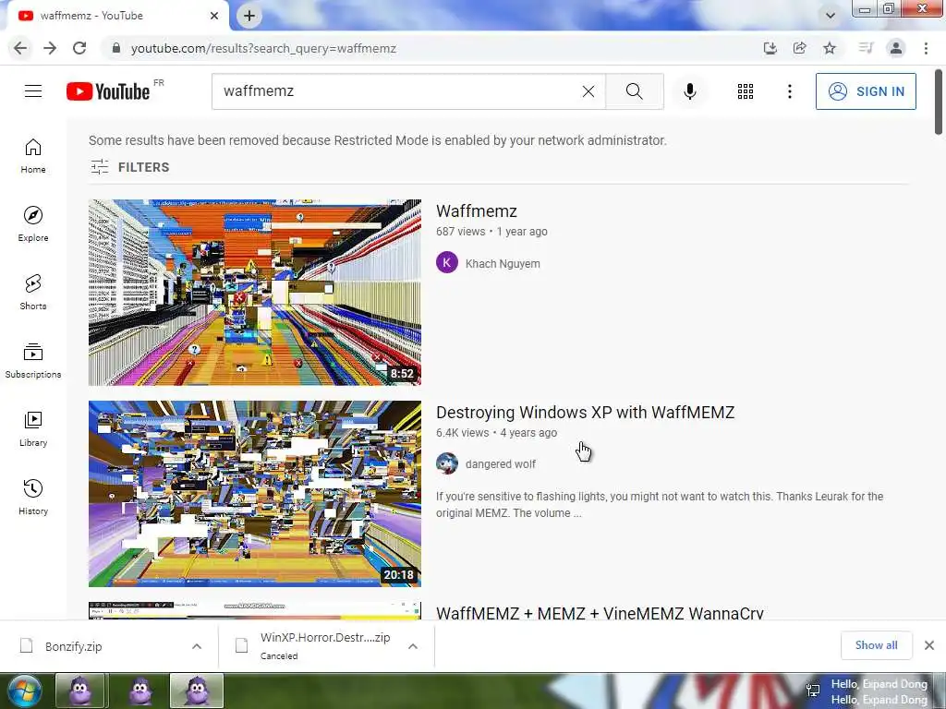Click the SIGN IN button

(x=866, y=91)
